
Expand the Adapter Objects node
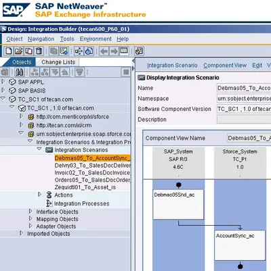pyautogui.click(x=30, y=226)
